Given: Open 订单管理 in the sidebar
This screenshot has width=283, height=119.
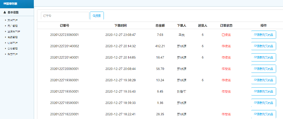Looking at the screenshot, I should click(x=12, y=43).
